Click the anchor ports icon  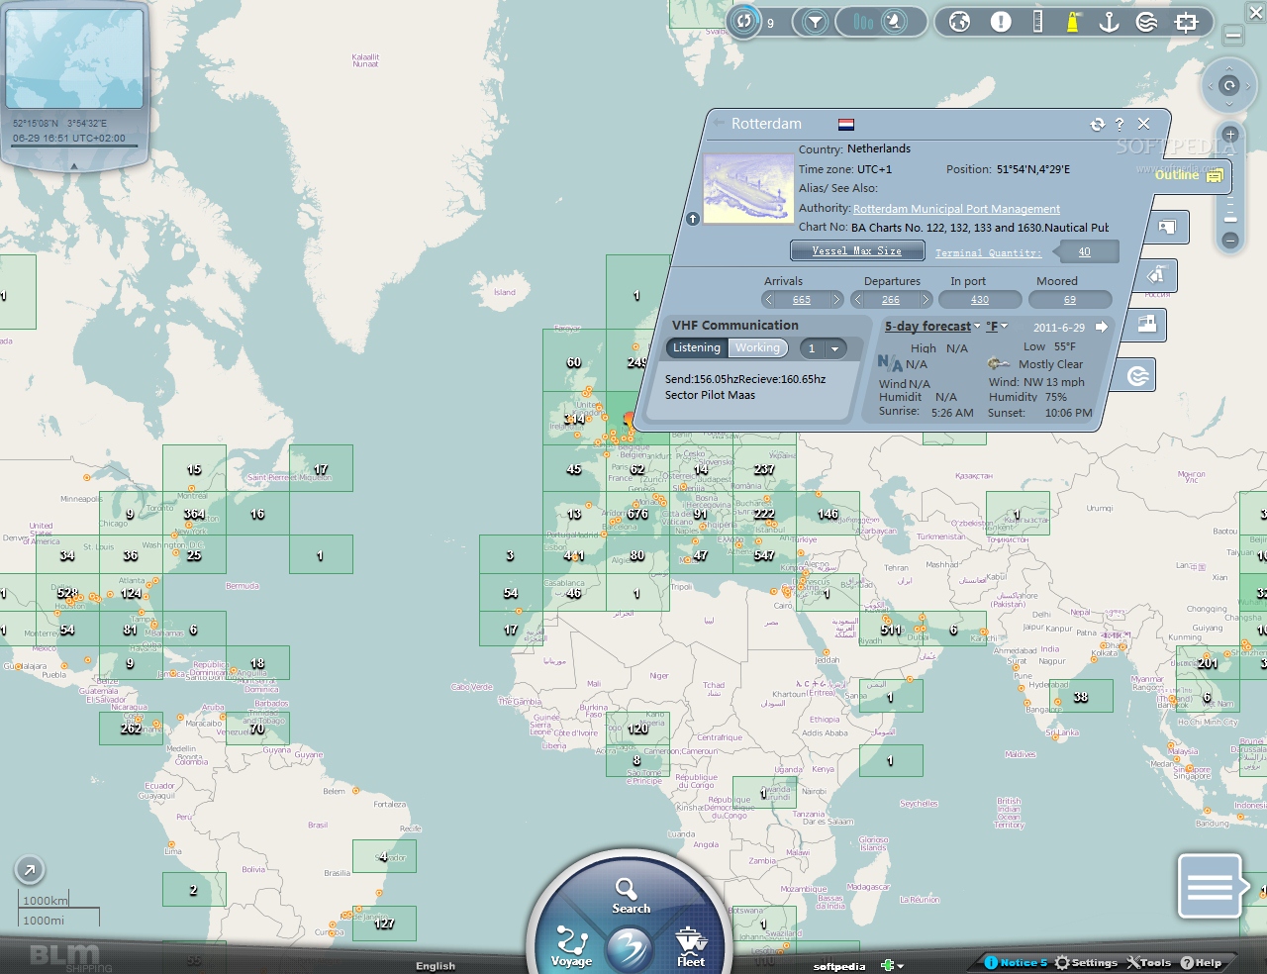[1109, 22]
